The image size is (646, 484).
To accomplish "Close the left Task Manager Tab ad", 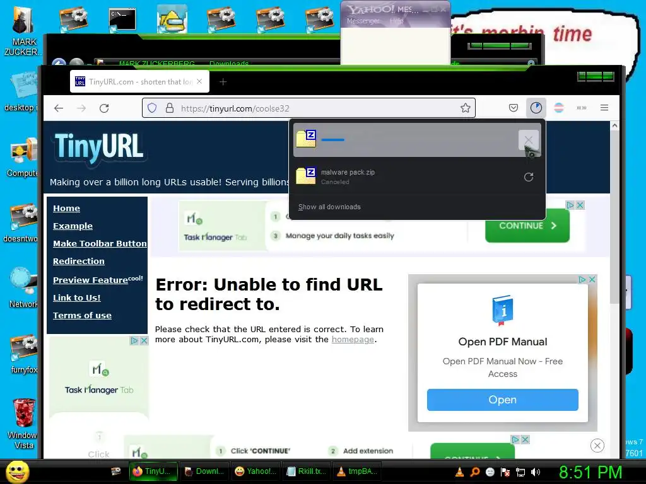I will coord(144,341).
